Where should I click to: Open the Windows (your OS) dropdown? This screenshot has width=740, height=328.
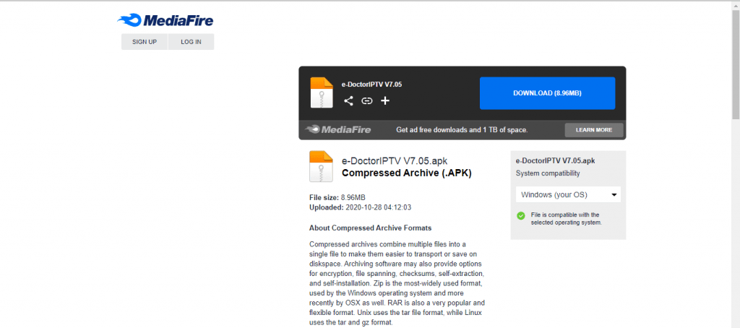coord(568,194)
